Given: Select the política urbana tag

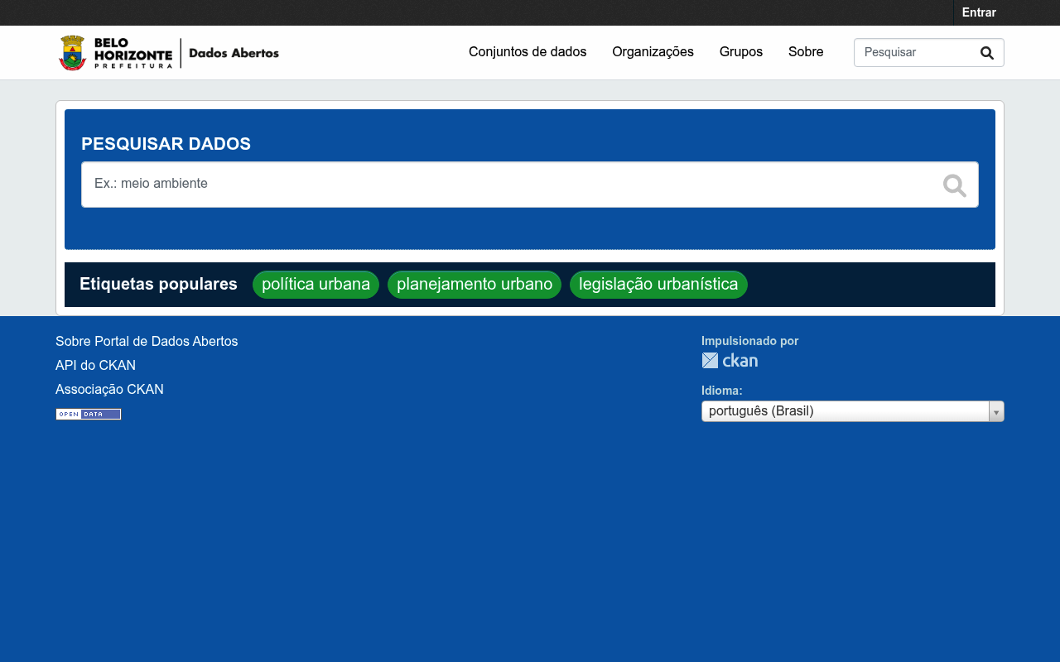Looking at the screenshot, I should point(316,285).
